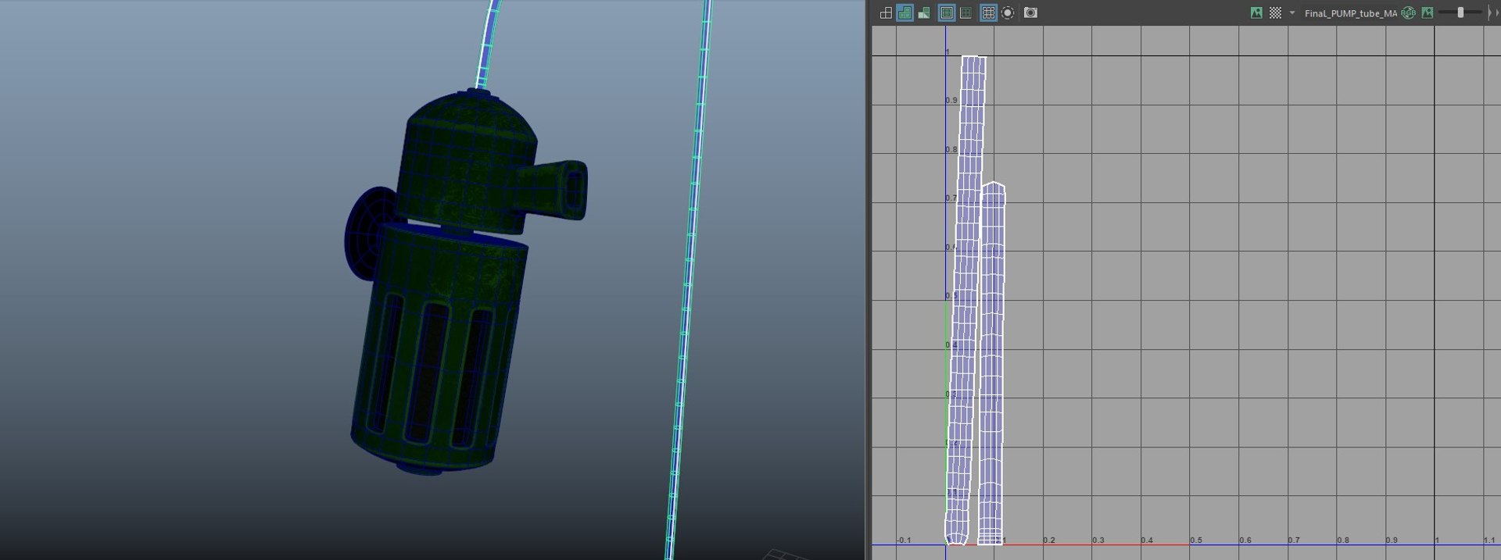Toggle UV distortion shading icon

(924, 12)
